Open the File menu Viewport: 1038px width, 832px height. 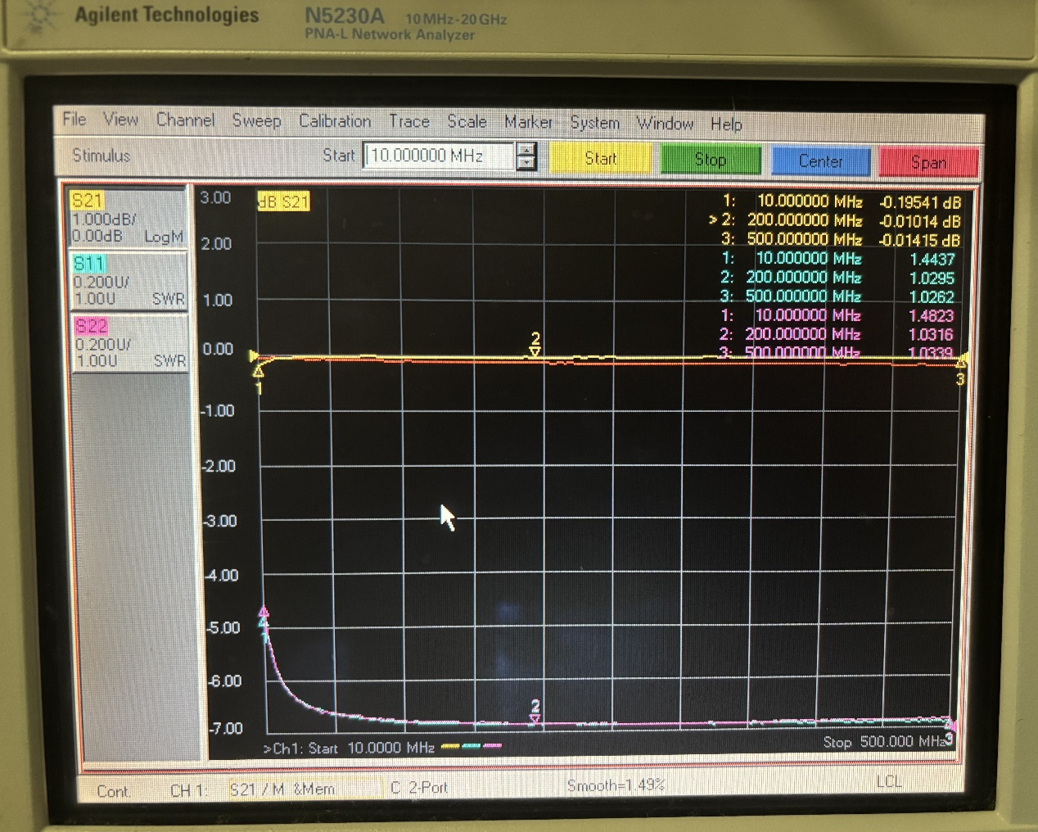74,120
